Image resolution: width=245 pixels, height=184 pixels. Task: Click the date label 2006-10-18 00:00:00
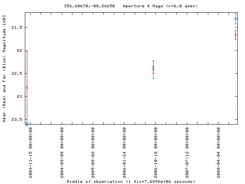click(156, 153)
